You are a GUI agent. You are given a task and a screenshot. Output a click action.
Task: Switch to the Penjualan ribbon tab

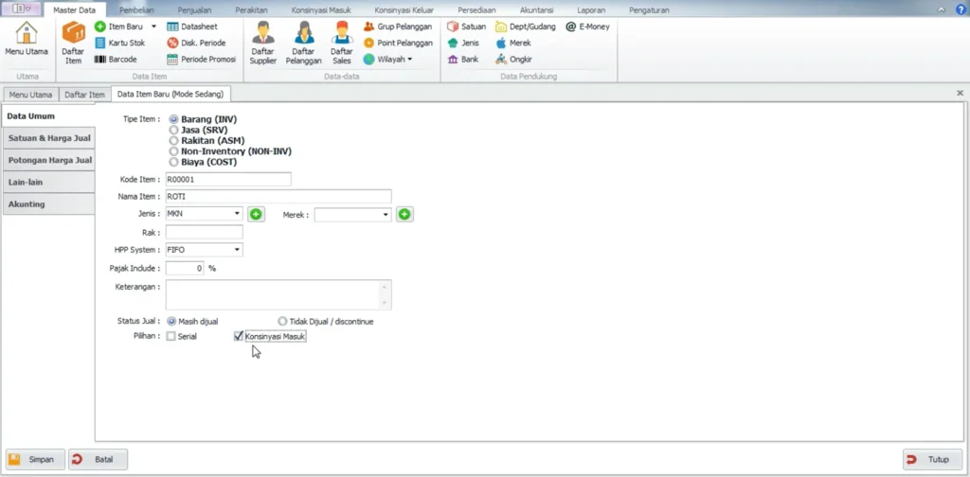pyautogui.click(x=194, y=9)
